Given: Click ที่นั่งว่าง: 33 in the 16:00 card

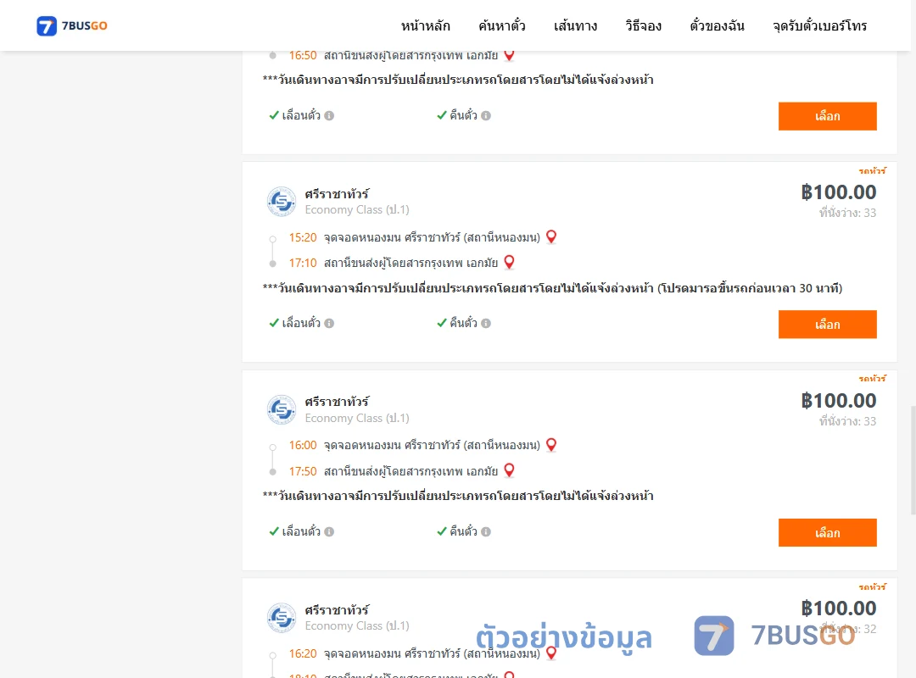Looking at the screenshot, I should pyautogui.click(x=847, y=421).
